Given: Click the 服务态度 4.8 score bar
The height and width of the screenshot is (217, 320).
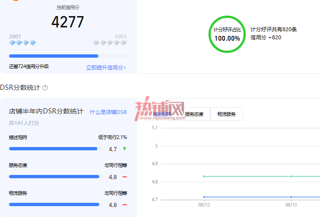Looking at the screenshot, I should 56,177.
